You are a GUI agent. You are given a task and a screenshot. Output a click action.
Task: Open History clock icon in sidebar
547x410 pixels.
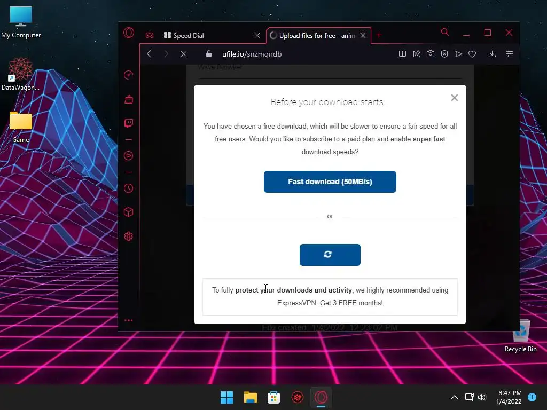(x=128, y=188)
